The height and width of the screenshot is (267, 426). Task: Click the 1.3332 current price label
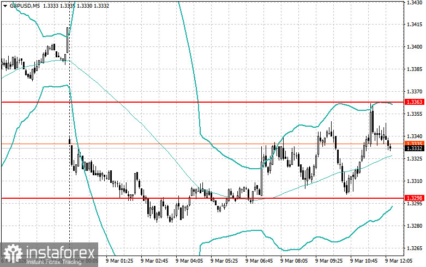click(414, 148)
